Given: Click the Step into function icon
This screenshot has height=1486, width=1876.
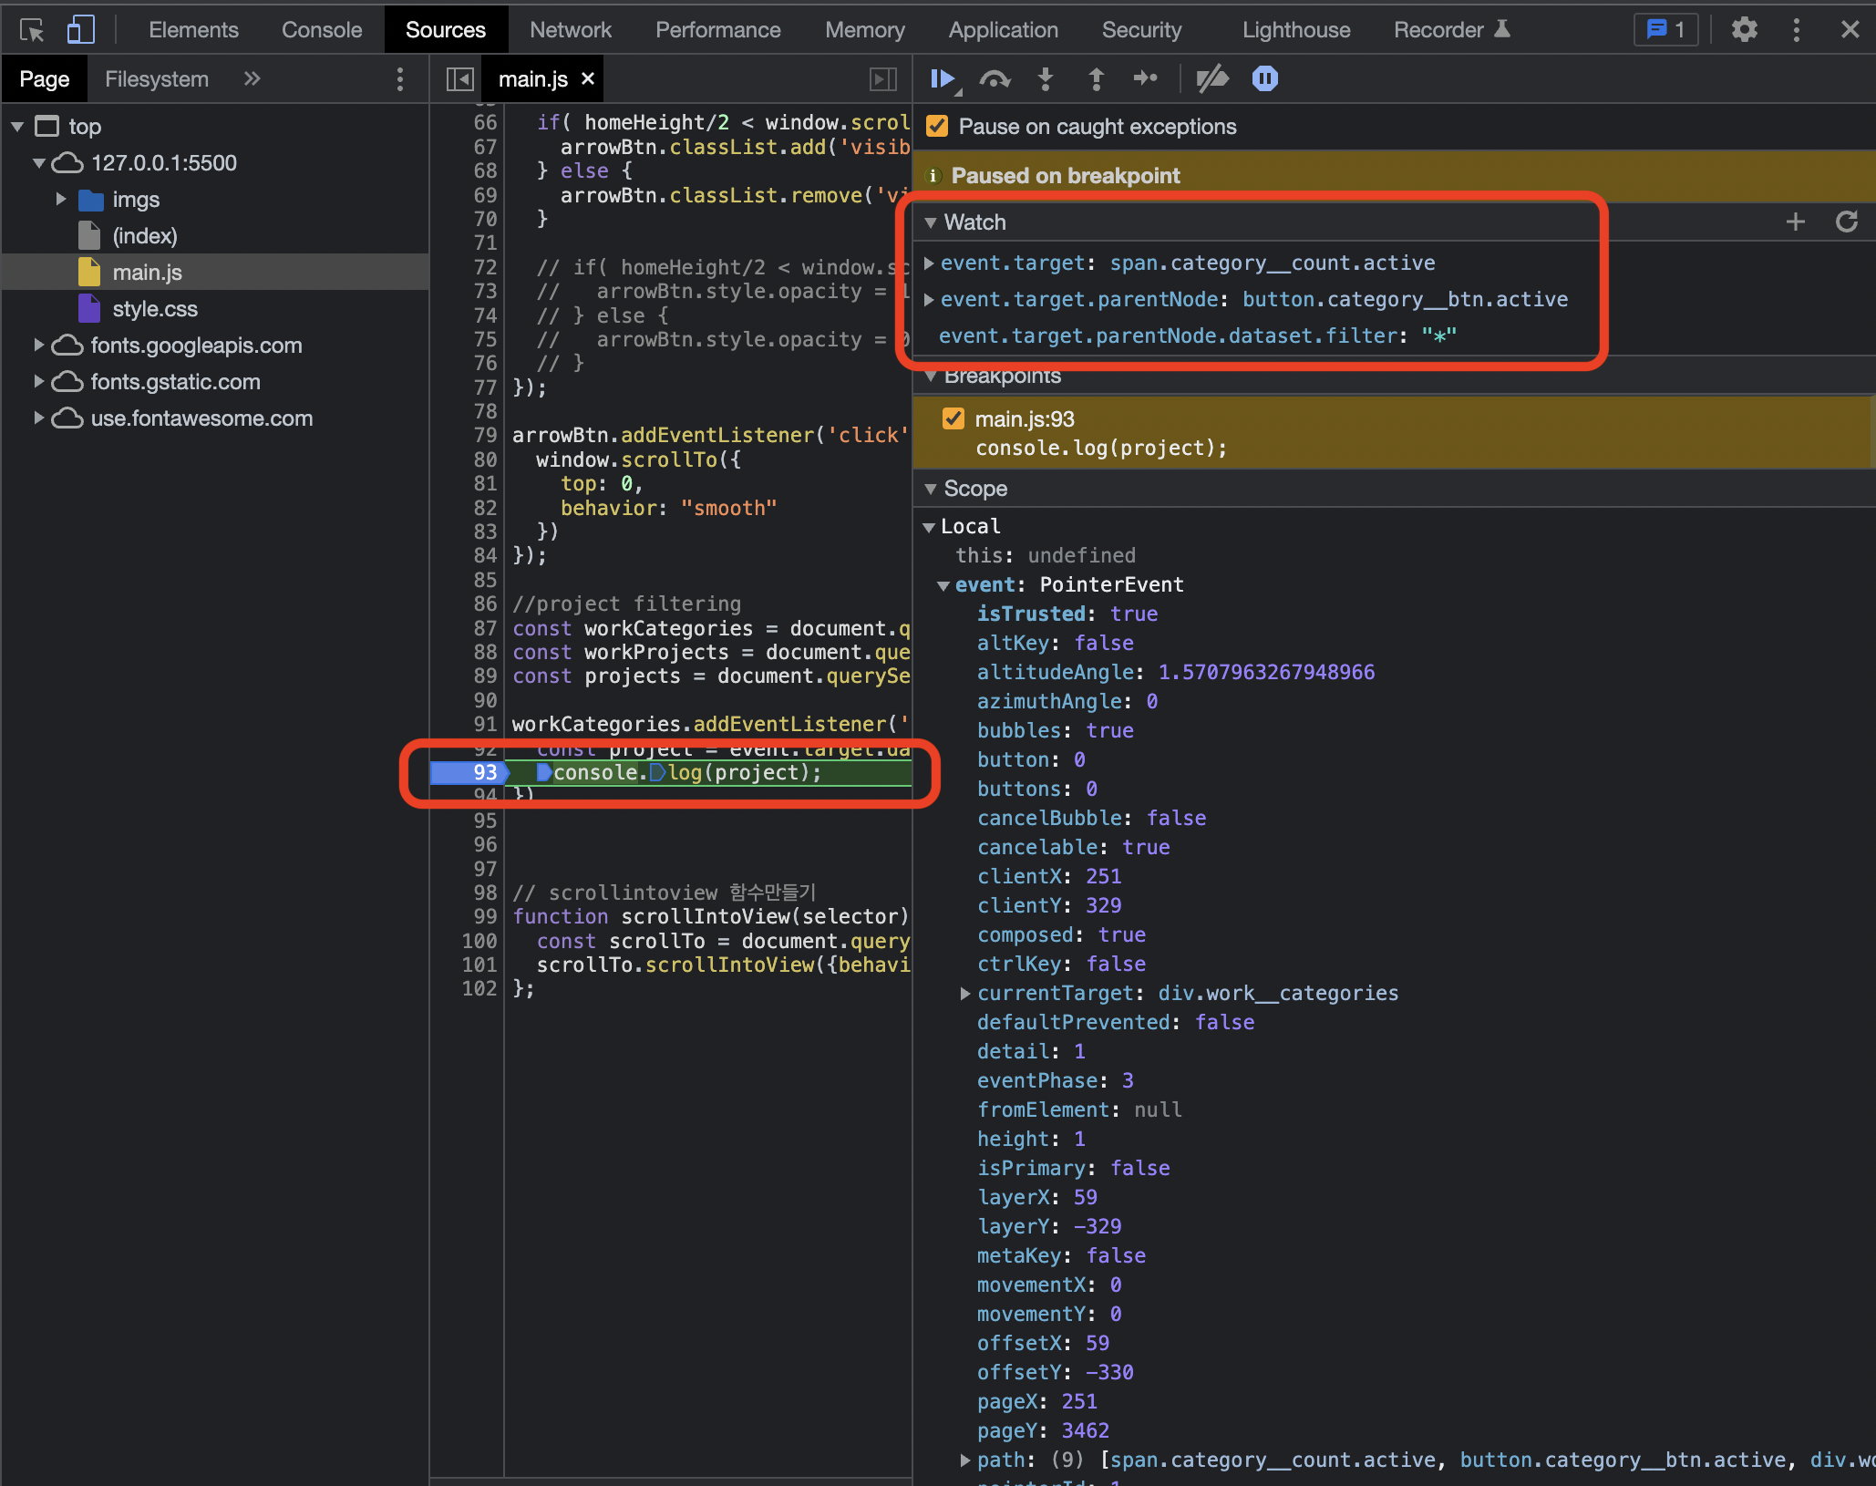Looking at the screenshot, I should pos(1046,79).
